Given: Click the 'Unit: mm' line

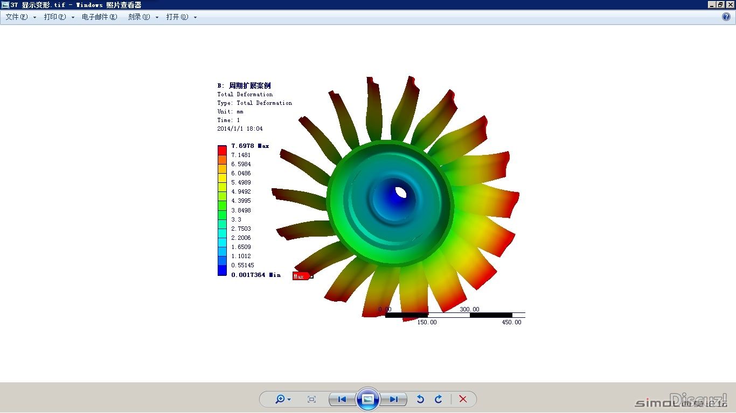Looking at the screenshot, I should [231, 111].
